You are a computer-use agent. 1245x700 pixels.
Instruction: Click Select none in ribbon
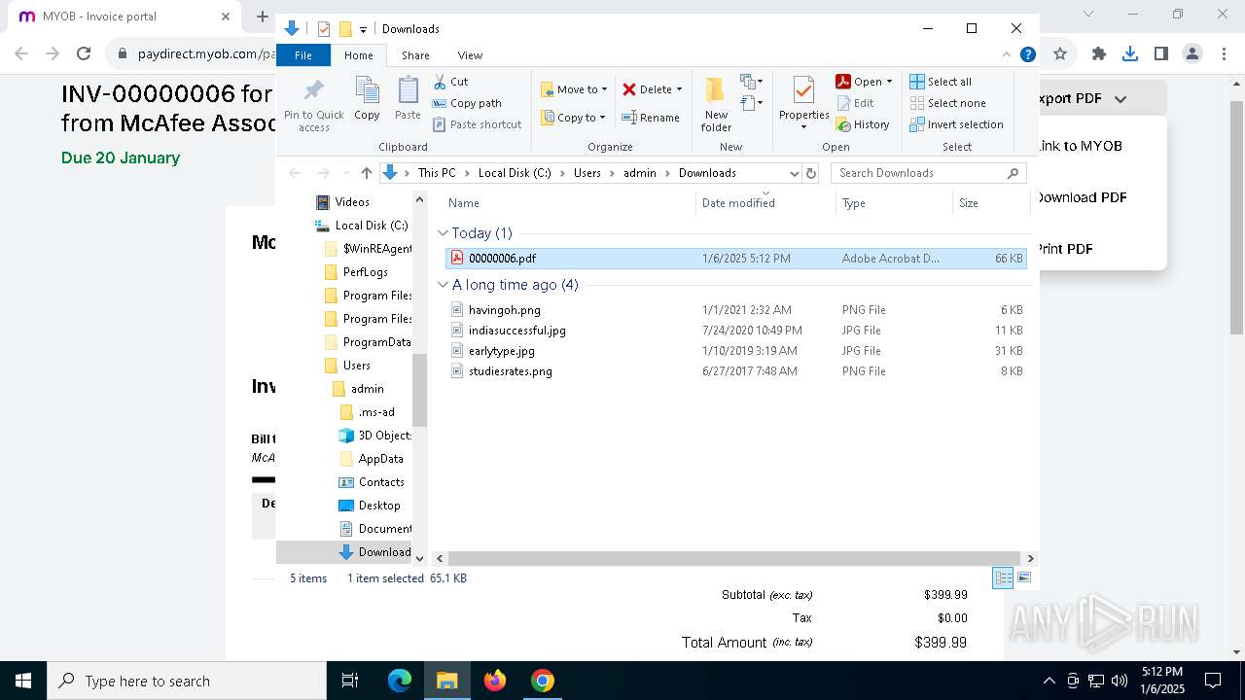pos(947,103)
